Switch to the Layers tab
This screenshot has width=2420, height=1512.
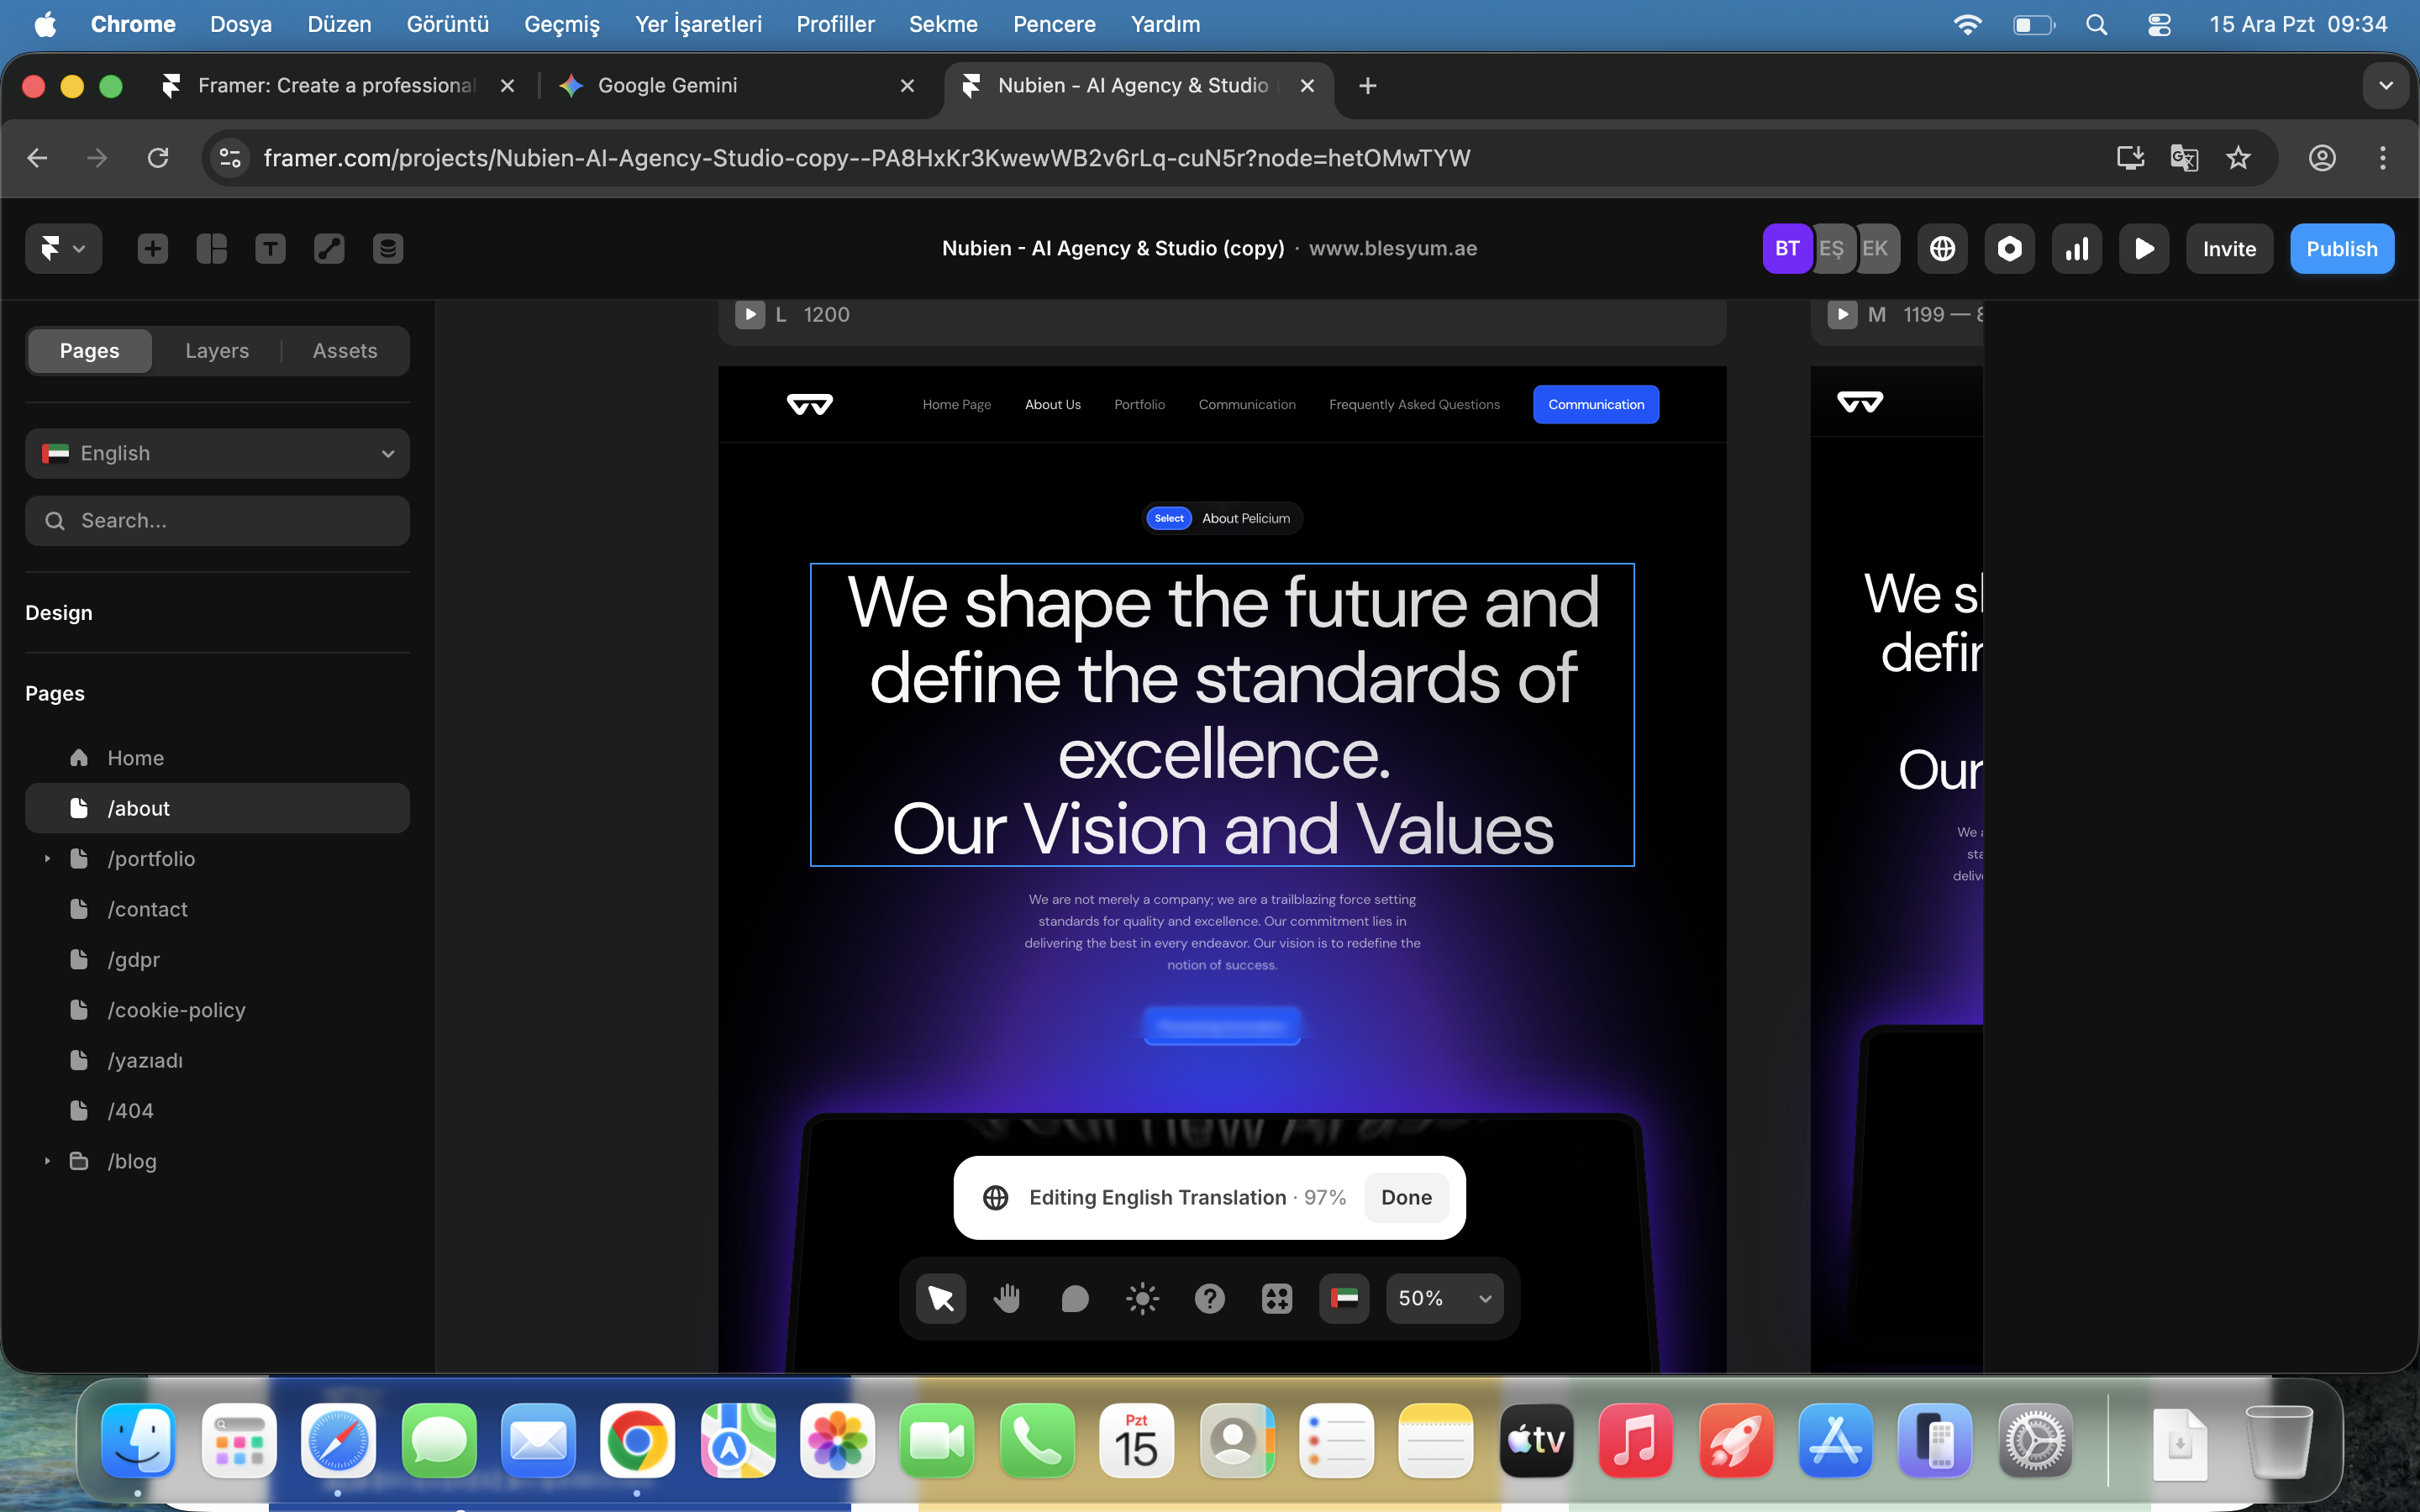[217, 351]
